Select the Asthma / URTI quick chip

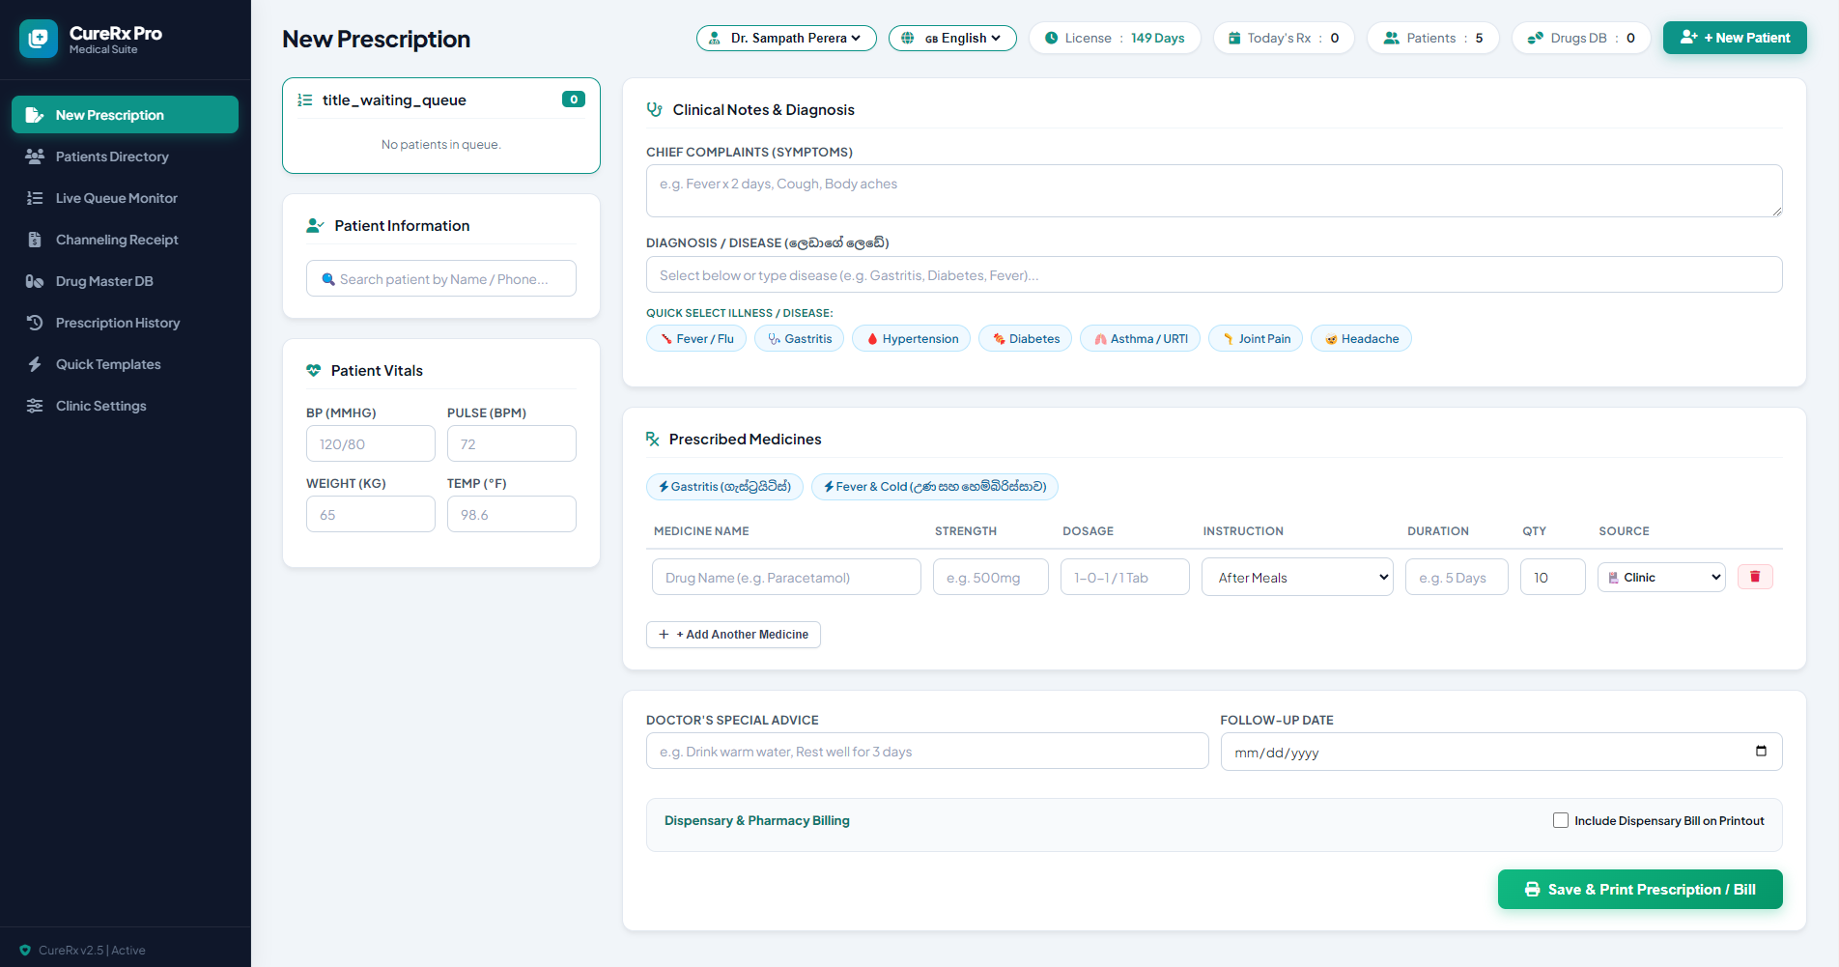[x=1141, y=338]
